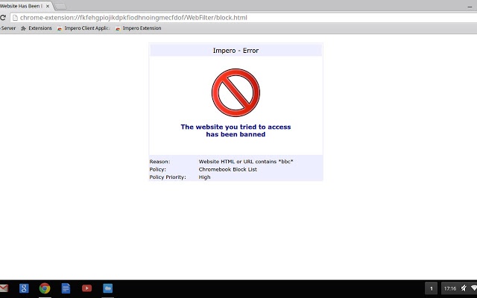Open Google Docs from the shelf
The image size is (477, 298).
tap(66, 288)
